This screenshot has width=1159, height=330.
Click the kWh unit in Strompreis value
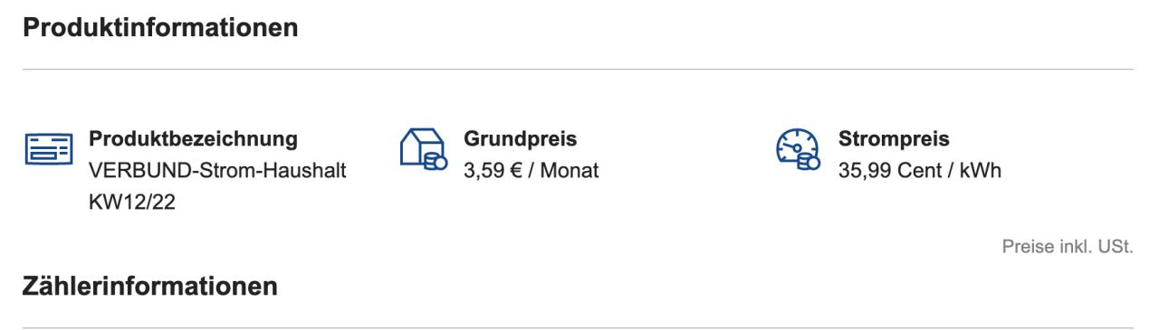coord(982,169)
